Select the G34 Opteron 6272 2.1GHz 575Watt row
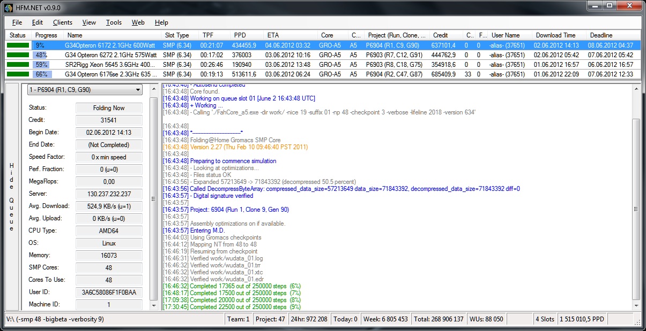The height and width of the screenshot is (331, 646). coord(323,55)
